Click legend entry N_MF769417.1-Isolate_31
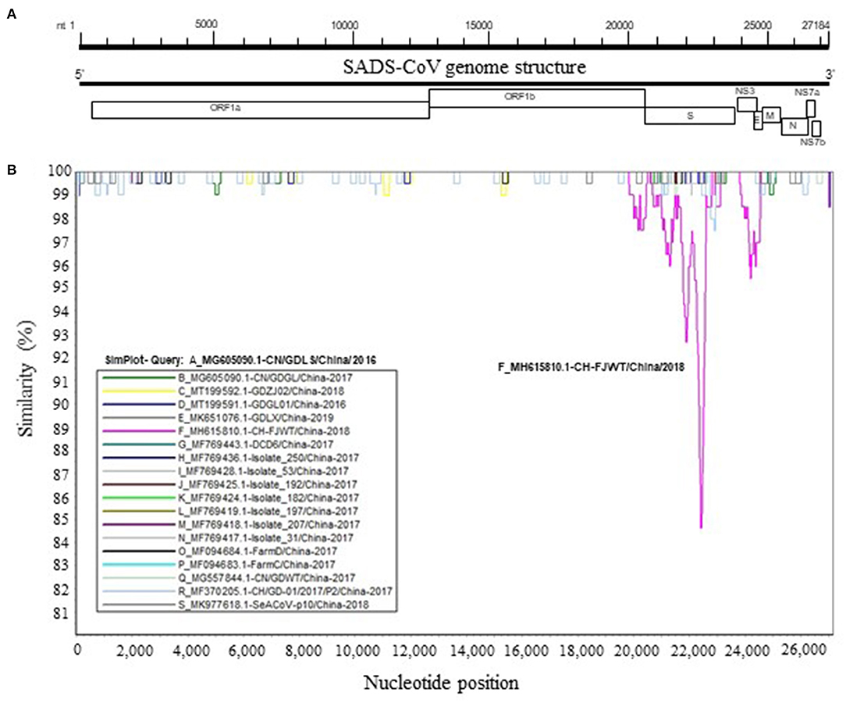 click(266, 537)
